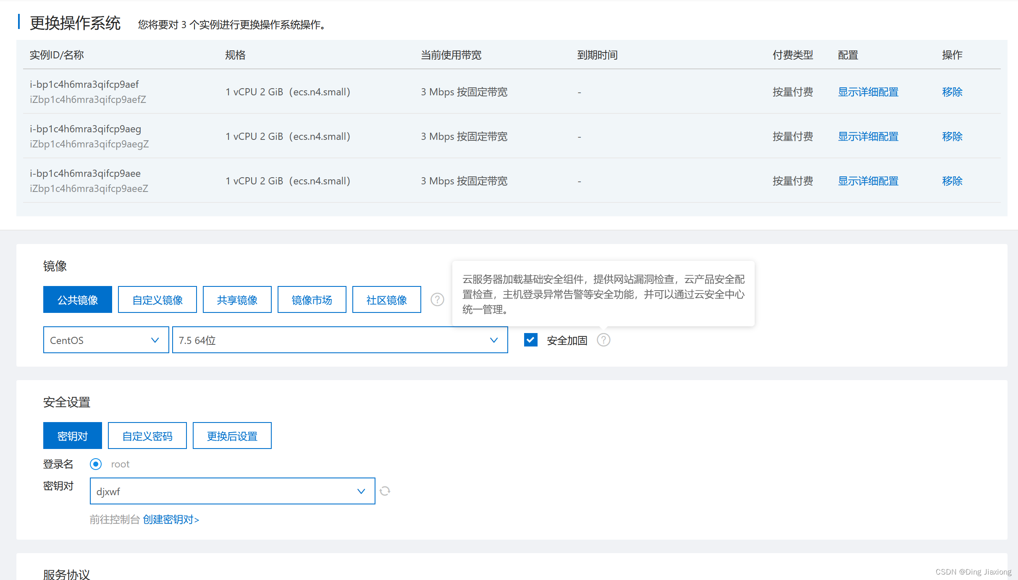Click the ecs.n4.small spec cell for 9aee
Image resolution: width=1018 pixels, height=580 pixels.
click(x=288, y=181)
